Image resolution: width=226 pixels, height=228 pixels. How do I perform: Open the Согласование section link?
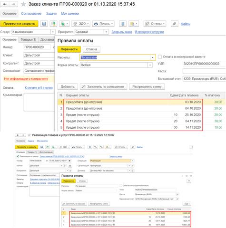click(x=31, y=14)
